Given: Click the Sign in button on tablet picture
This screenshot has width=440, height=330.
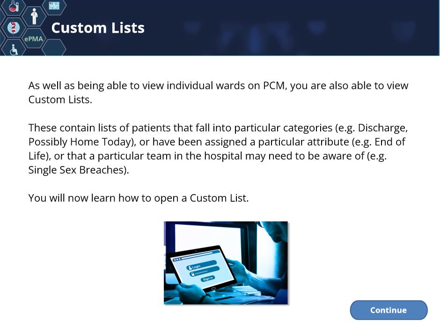Looking at the screenshot, I should [208, 279].
